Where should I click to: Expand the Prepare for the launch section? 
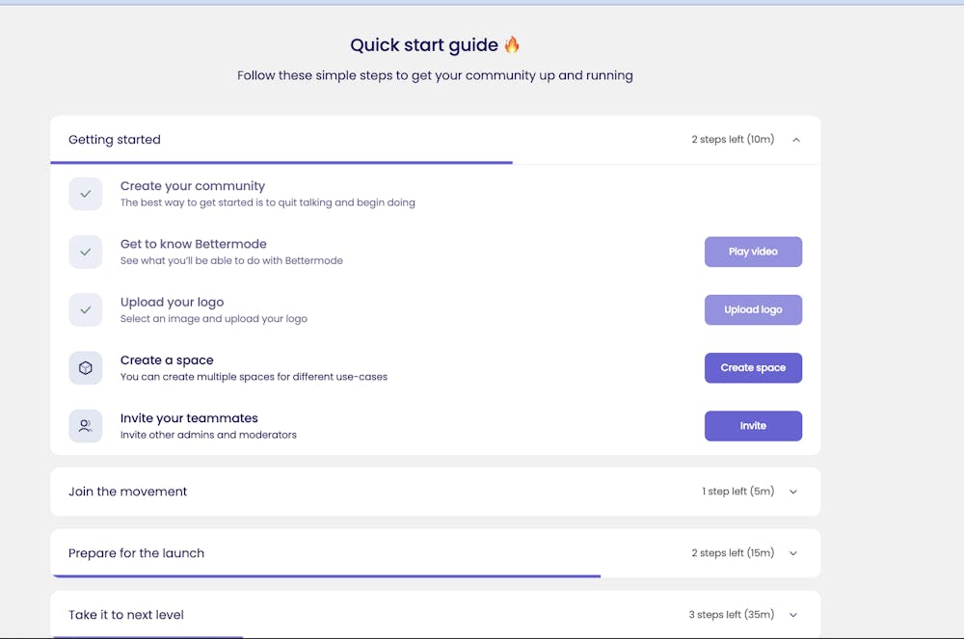click(792, 553)
